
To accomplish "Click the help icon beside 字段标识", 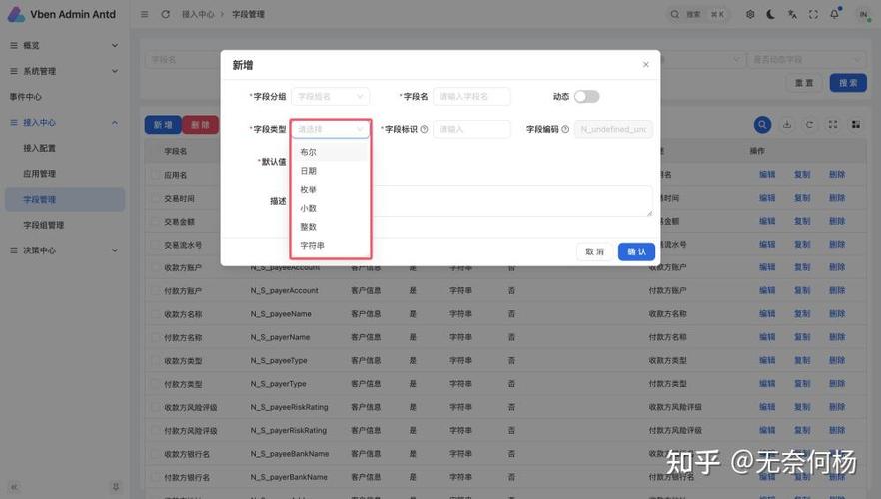I will coord(425,129).
